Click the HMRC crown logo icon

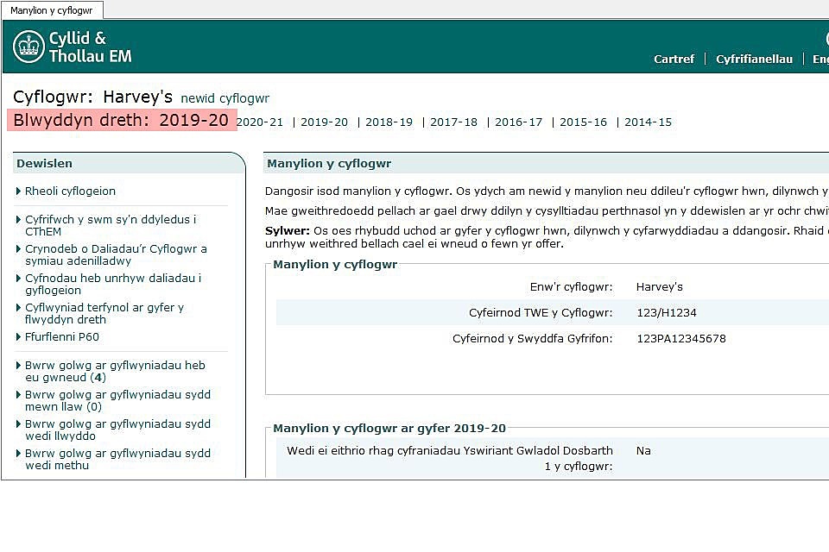[28, 47]
